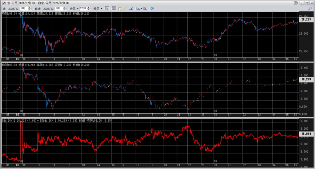Click the 金 multiplier 1.00 input field
The height and width of the screenshot is (169, 315).
coord(24,9)
